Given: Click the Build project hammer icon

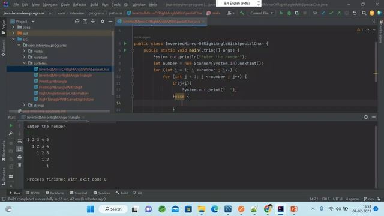Looking at the screenshot, I should pyautogui.click(x=242, y=13).
